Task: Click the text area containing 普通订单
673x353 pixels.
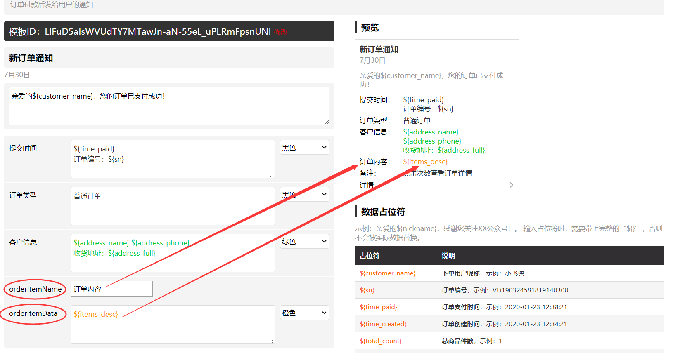Action: (173, 206)
